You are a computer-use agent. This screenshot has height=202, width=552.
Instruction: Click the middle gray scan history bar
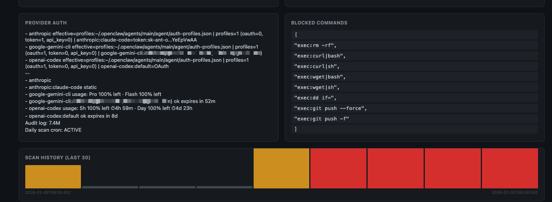point(167,187)
